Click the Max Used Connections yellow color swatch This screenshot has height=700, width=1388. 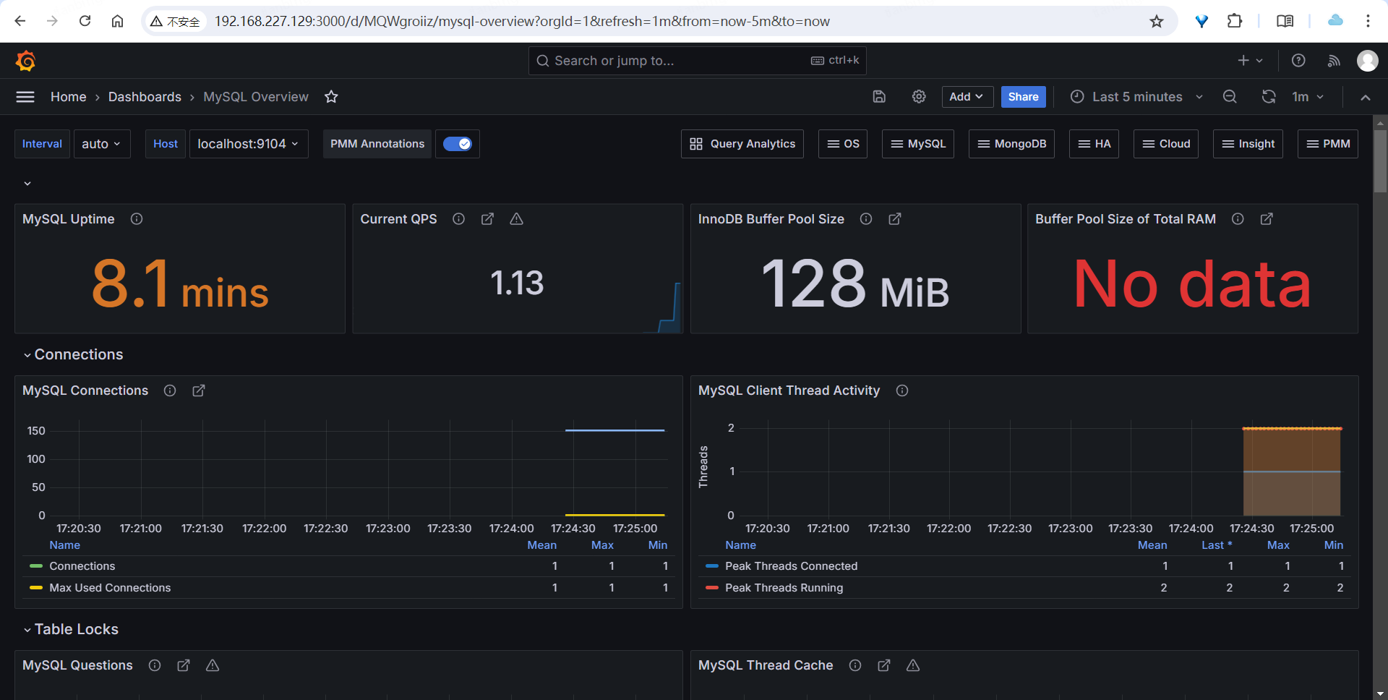pos(36,588)
